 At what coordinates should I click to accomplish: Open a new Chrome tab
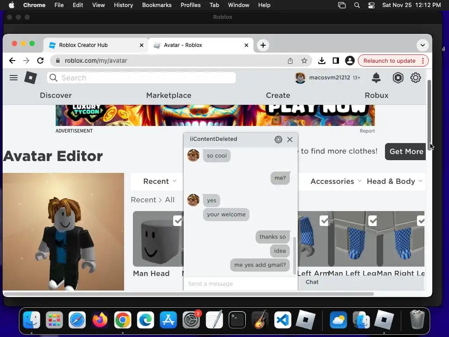(x=263, y=45)
